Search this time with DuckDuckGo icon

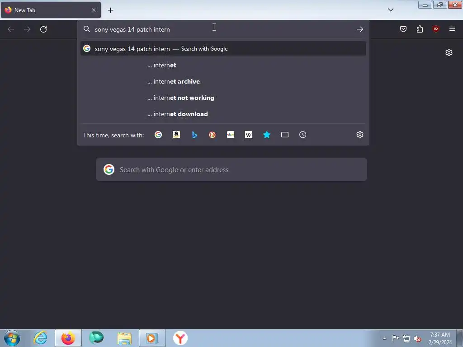(213, 135)
